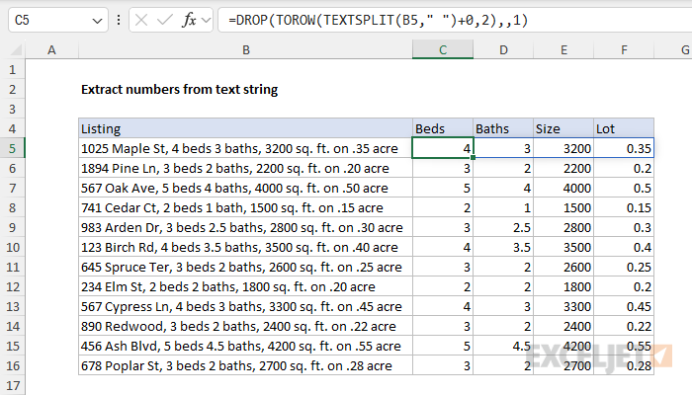Click Lot cell with value 0.22

coord(624,326)
